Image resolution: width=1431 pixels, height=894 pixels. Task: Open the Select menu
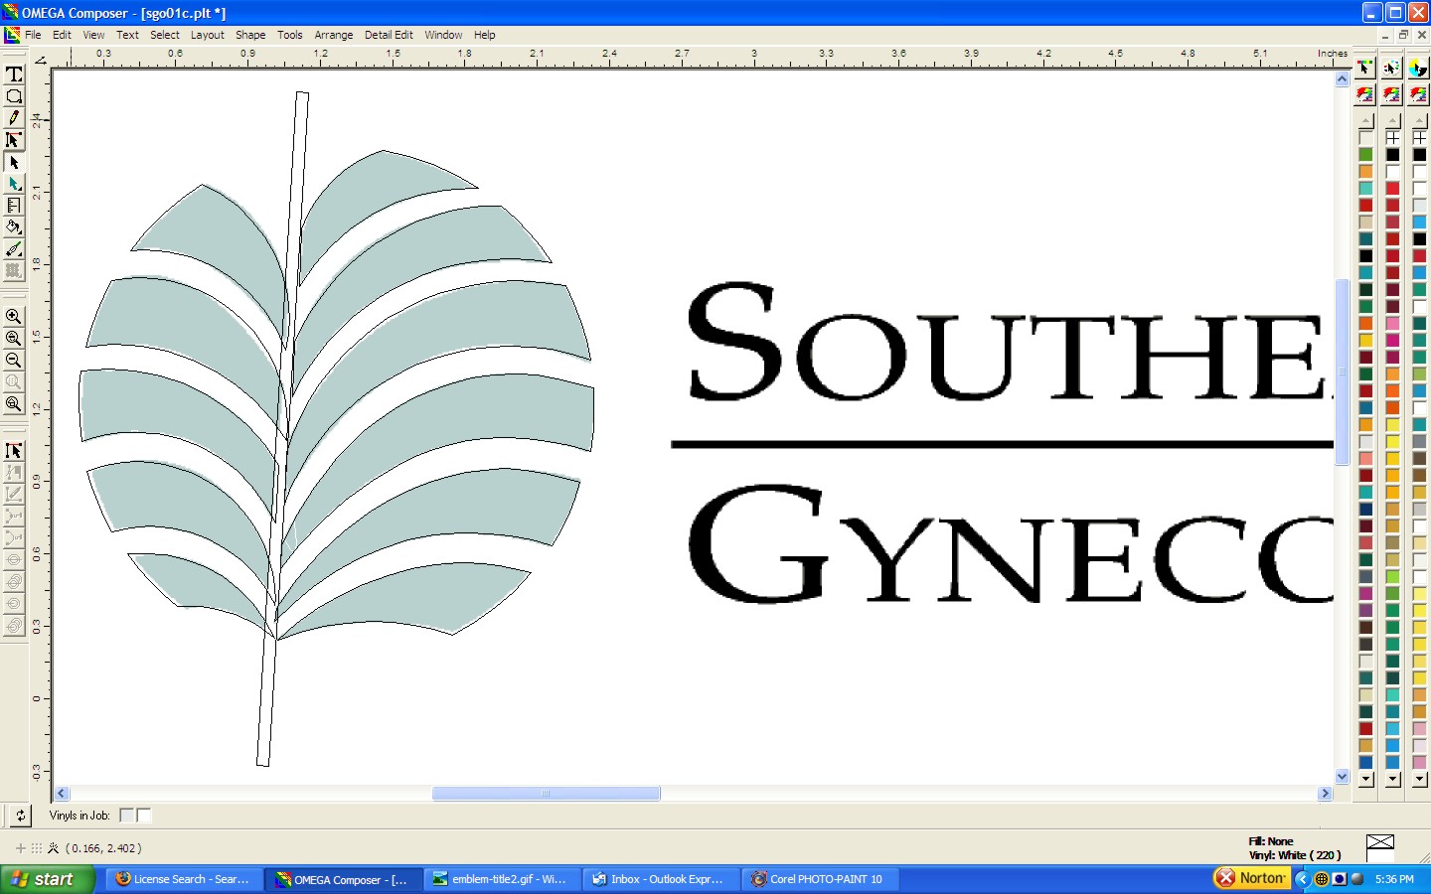tap(165, 35)
